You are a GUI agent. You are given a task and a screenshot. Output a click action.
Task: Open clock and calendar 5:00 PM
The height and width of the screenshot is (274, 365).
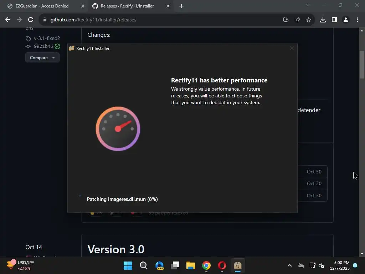[340, 265]
